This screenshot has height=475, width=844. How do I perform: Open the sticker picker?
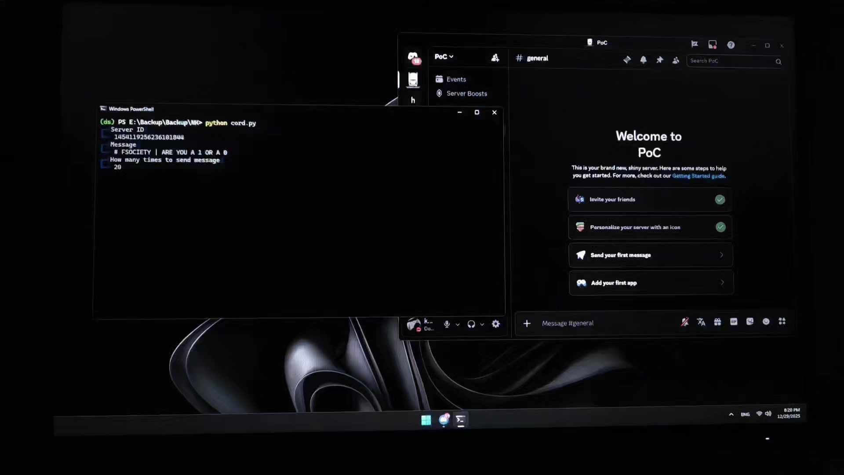click(750, 322)
